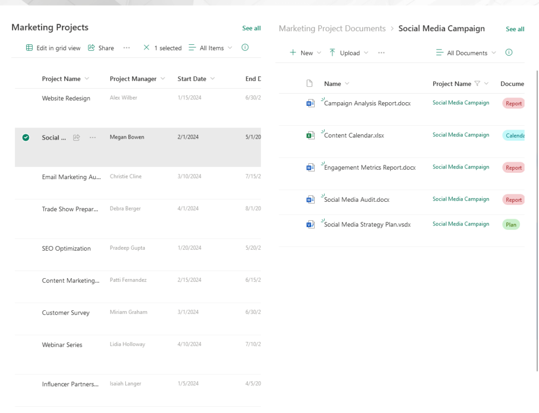Click the Plan tag on Strategy Plan row

click(511, 224)
